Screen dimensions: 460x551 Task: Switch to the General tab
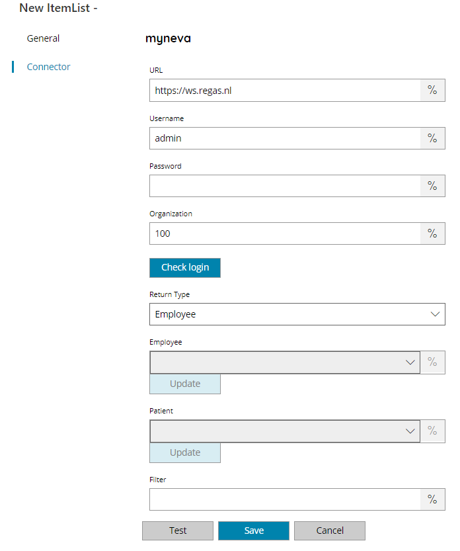43,38
